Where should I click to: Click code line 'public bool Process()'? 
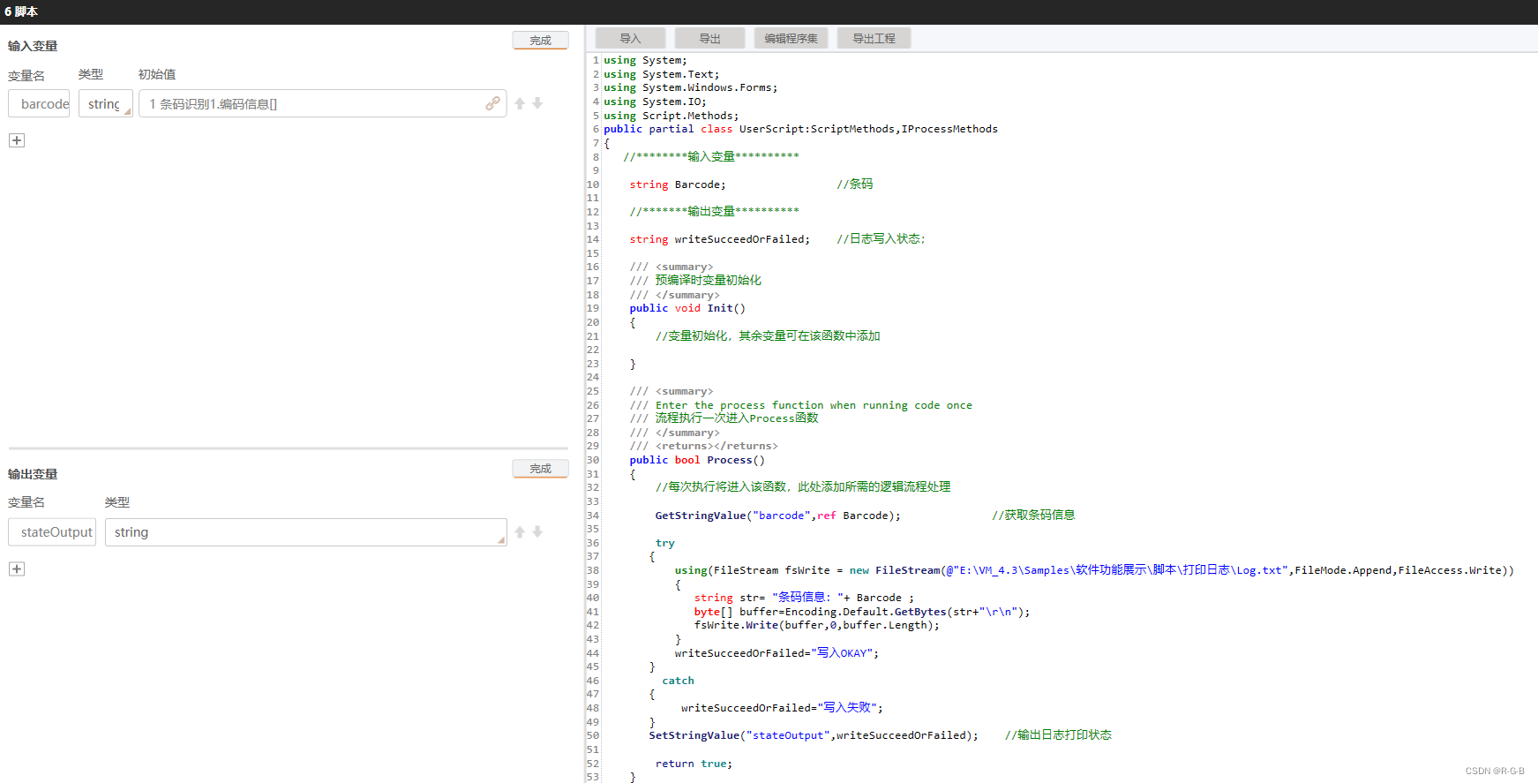(x=697, y=460)
